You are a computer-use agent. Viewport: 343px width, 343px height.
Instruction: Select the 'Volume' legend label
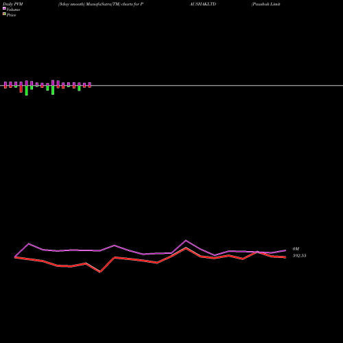click(13, 10)
